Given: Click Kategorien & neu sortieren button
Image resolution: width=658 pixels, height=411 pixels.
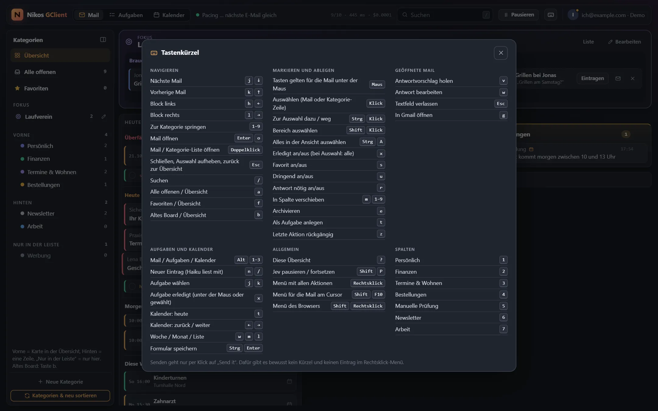Looking at the screenshot, I should tap(60, 395).
